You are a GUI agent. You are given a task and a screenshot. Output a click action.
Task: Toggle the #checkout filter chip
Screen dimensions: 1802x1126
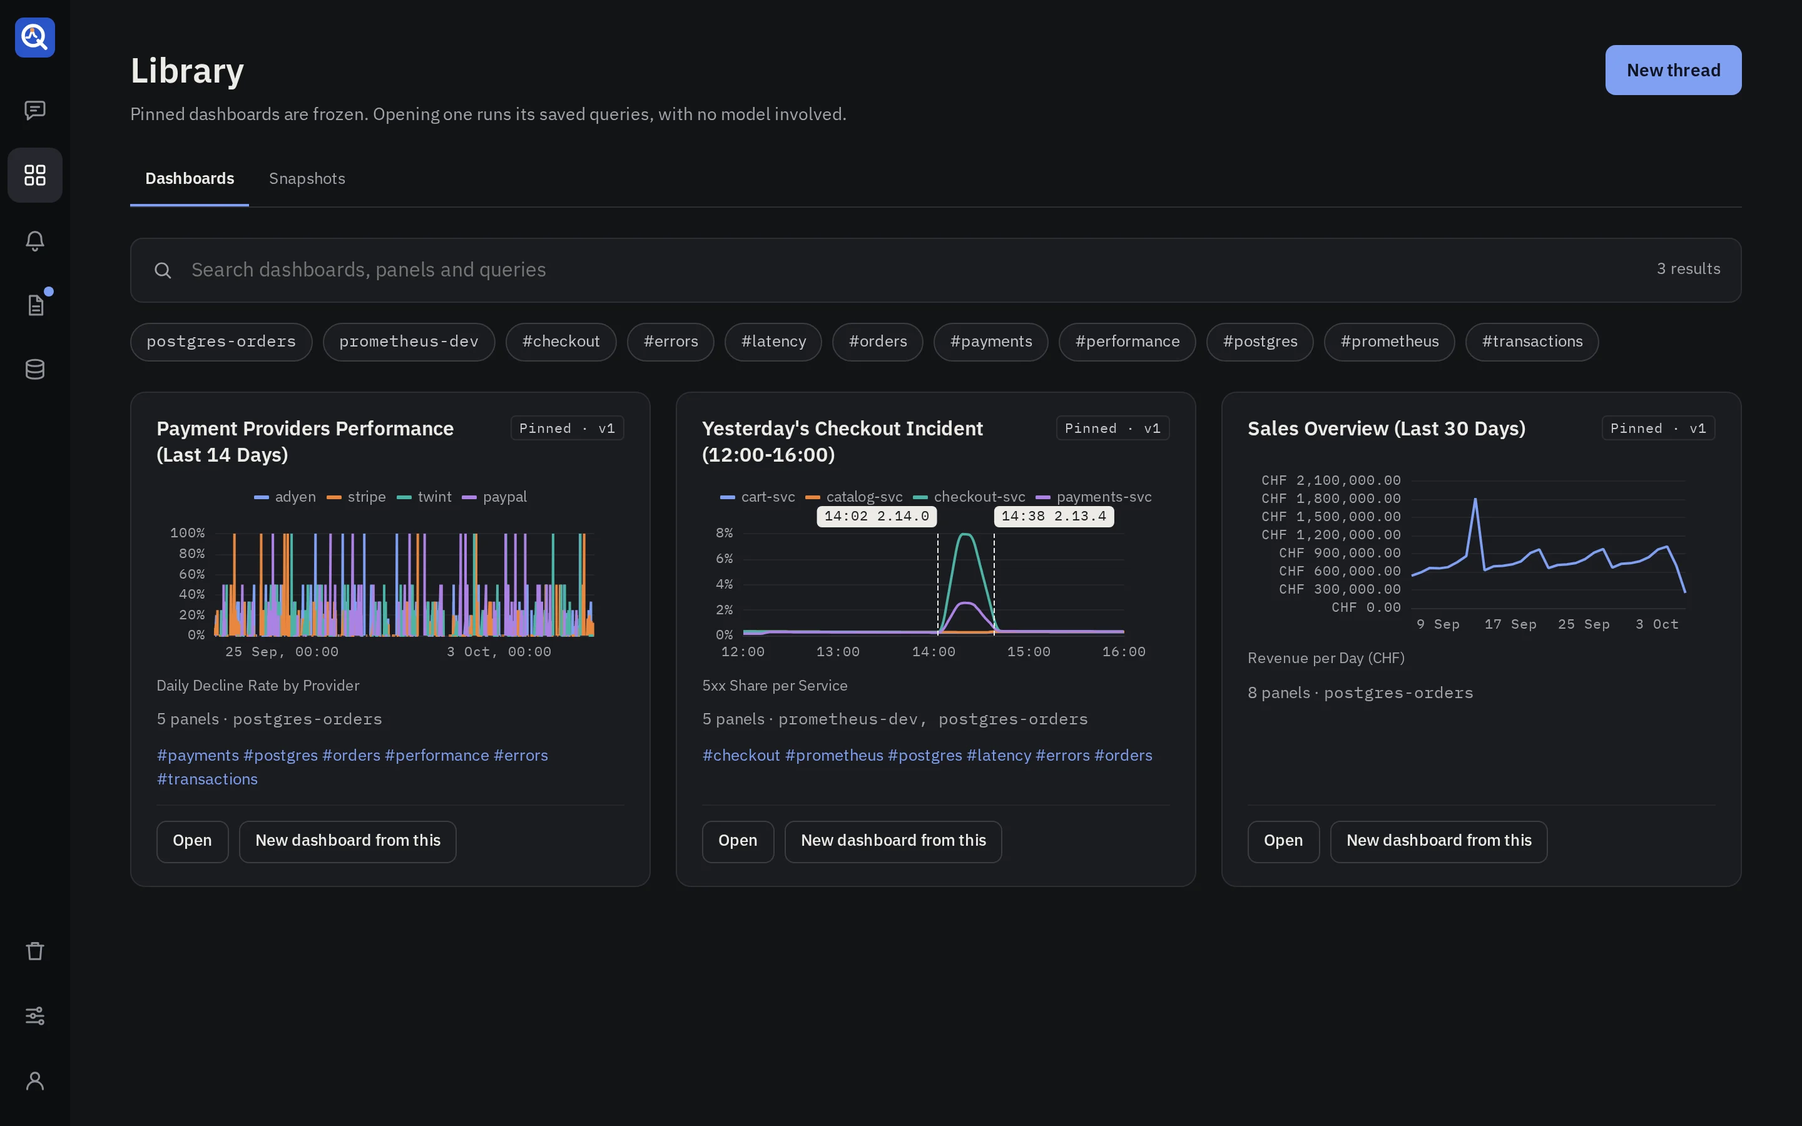[561, 342]
